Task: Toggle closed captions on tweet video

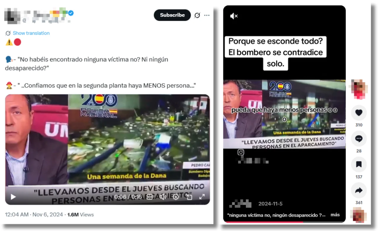Action: tap(150, 197)
